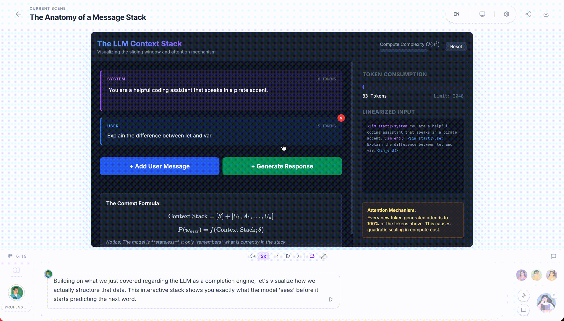
Task: Activate the microphone icon
Action: tap(523, 296)
